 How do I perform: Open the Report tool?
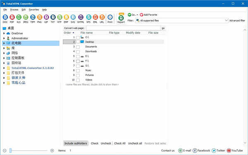point(121,18)
